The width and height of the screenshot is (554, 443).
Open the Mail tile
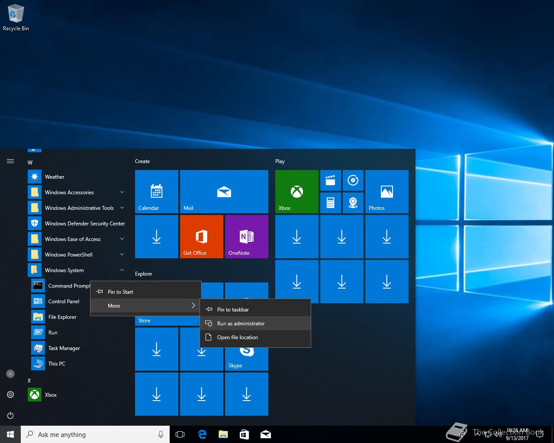pyautogui.click(x=224, y=192)
